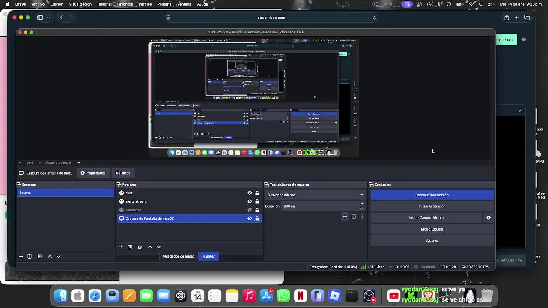The image size is (548, 308).
Task: Increase transition duration with up stepper
Action: 362,204
